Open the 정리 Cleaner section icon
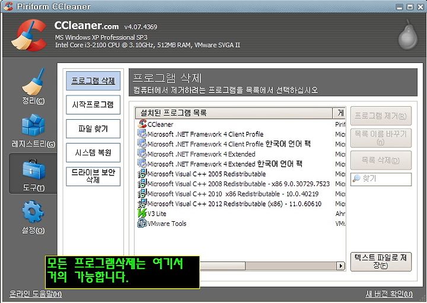Screen dimensions: 427x303 pos(33,82)
